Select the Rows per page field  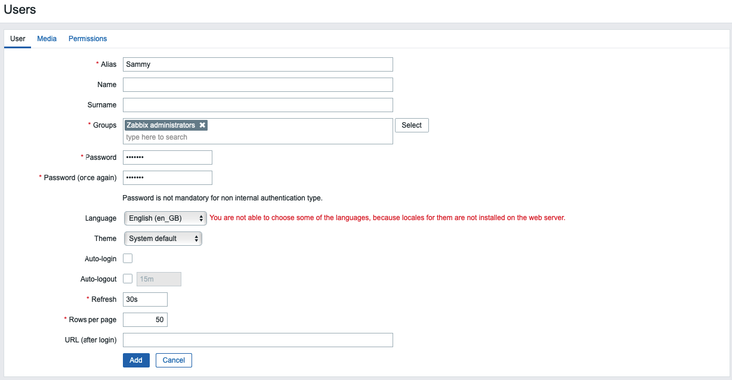145,320
